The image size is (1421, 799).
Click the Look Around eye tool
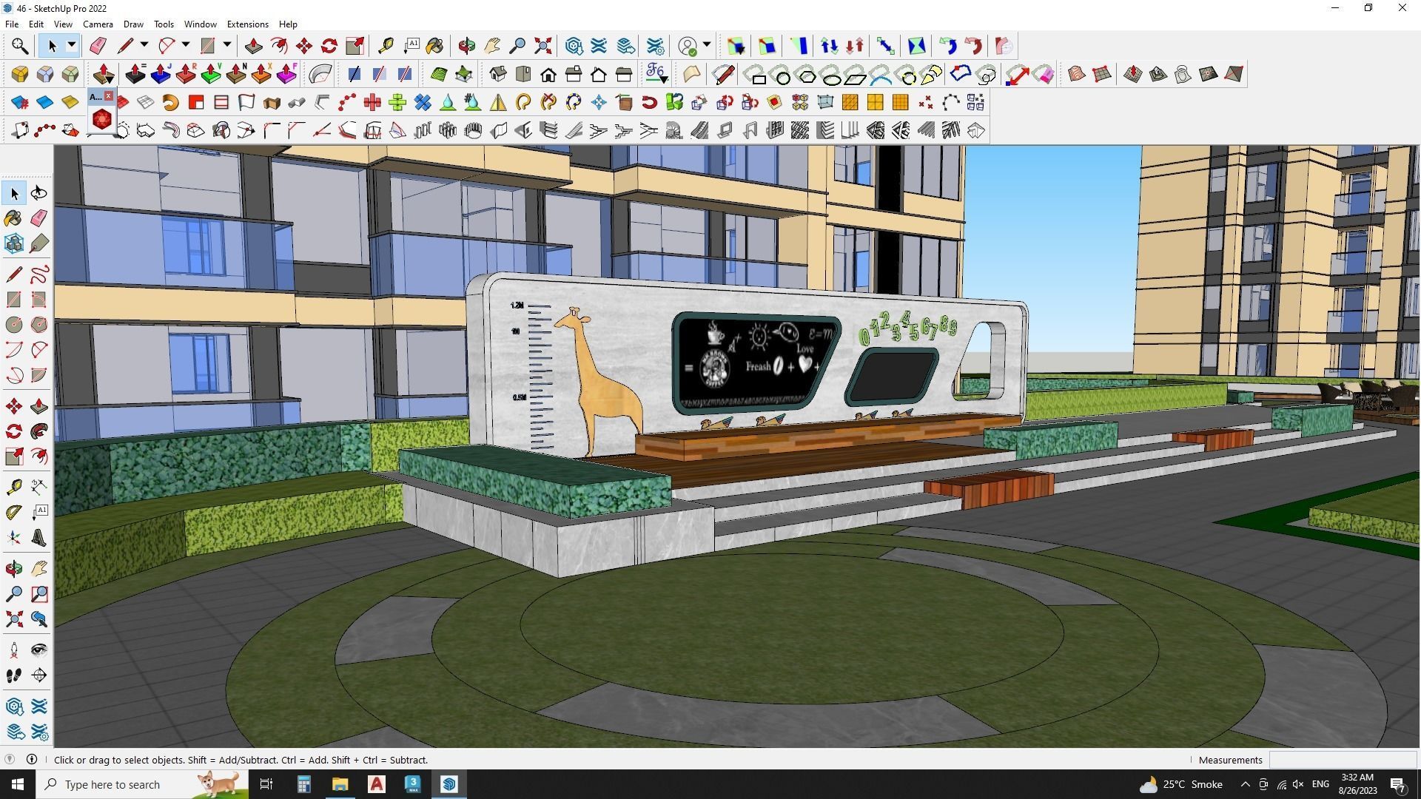[39, 650]
